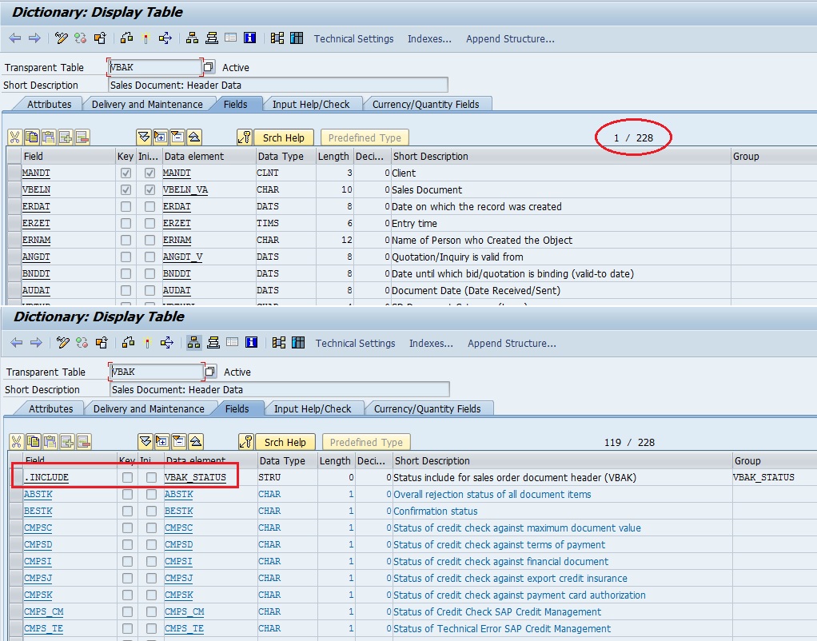Screen dimensions: 817x641
Task: Toggle the Key checkbox for MANDT
Action: pyautogui.click(x=126, y=173)
